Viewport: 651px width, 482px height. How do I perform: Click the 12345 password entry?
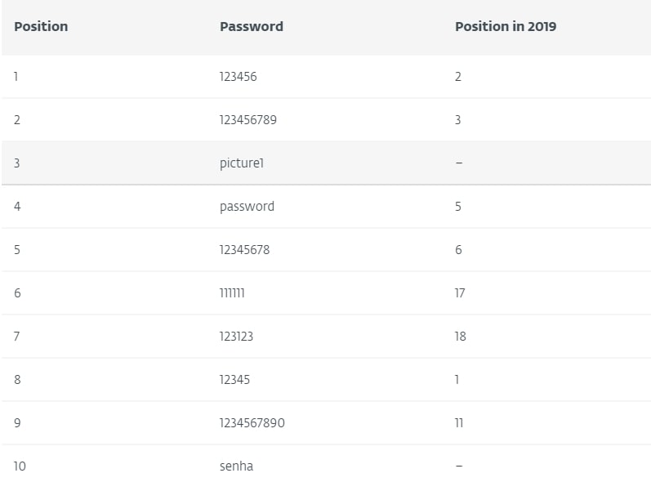pyautogui.click(x=234, y=380)
